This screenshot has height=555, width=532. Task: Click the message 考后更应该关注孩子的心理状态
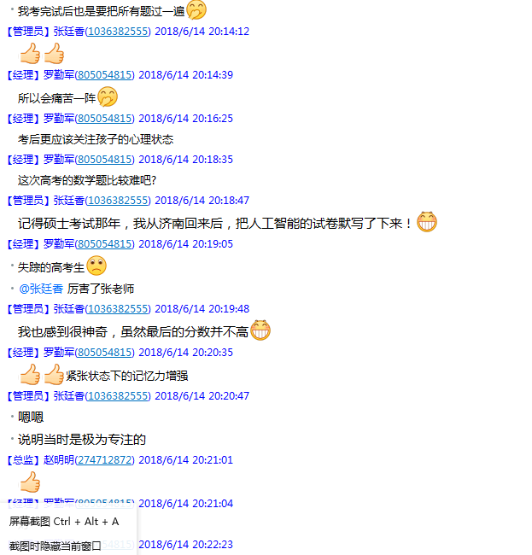[x=96, y=139]
